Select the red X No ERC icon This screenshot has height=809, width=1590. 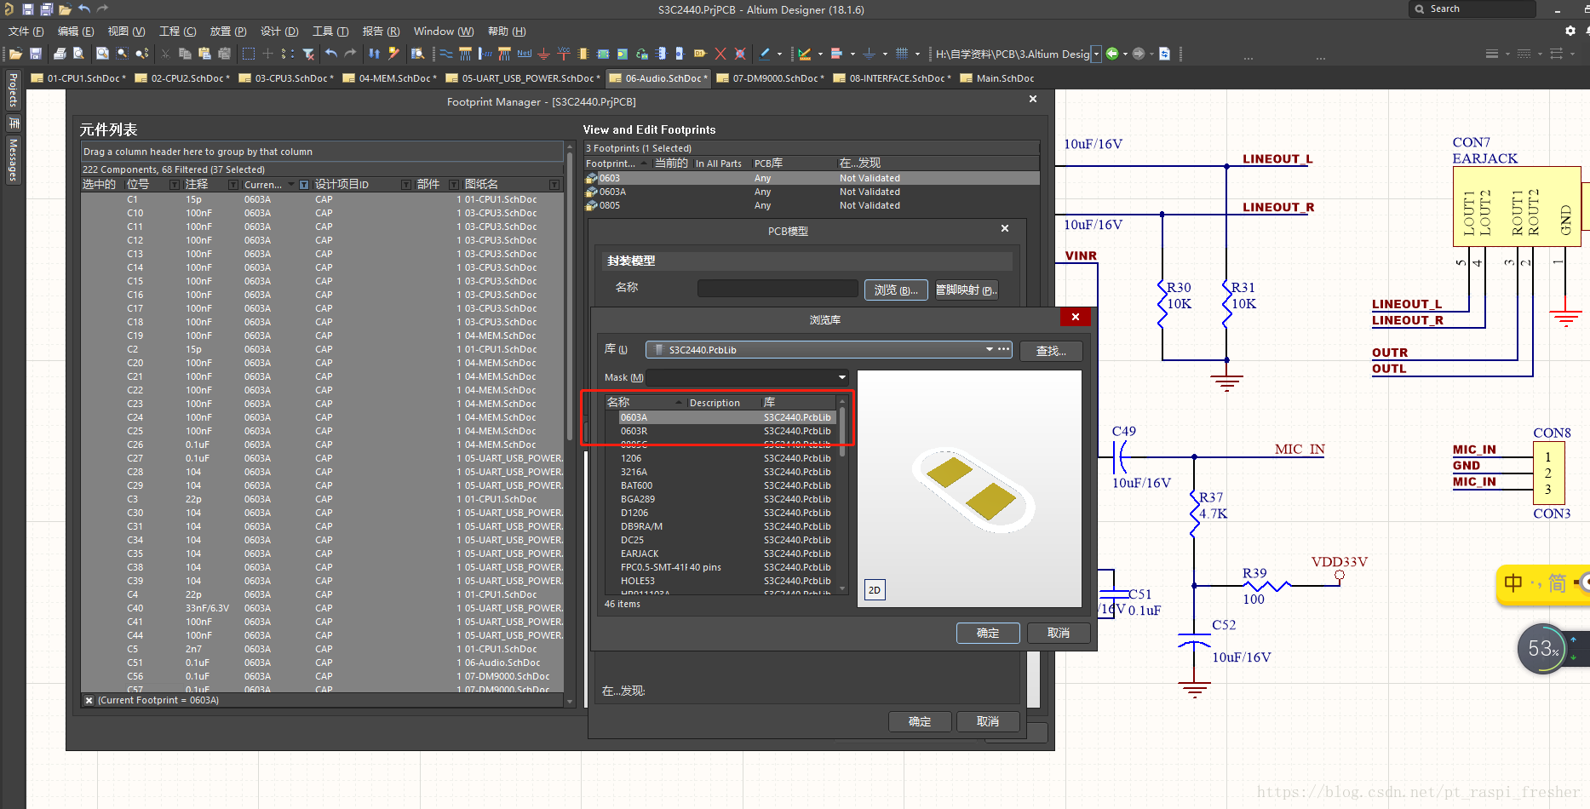(x=720, y=54)
